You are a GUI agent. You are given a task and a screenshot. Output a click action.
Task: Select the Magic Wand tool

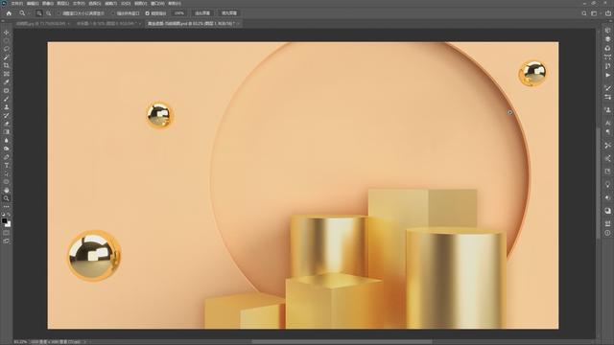[x=7, y=57]
